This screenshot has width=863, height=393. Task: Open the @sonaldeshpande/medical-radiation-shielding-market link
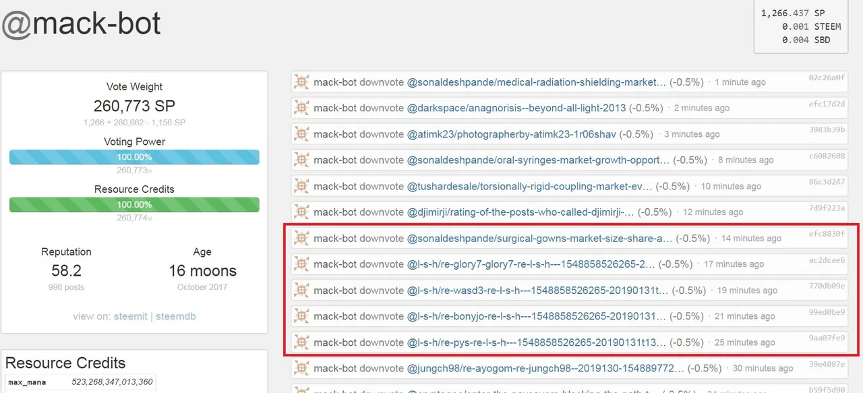[537, 82]
